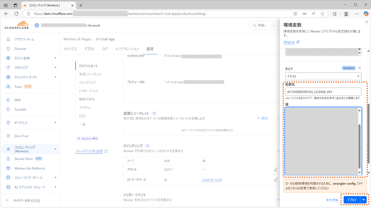This screenshot has height=208, width=371.
Task: Reload the page with refresh icon
Action: (x=16, y=14)
